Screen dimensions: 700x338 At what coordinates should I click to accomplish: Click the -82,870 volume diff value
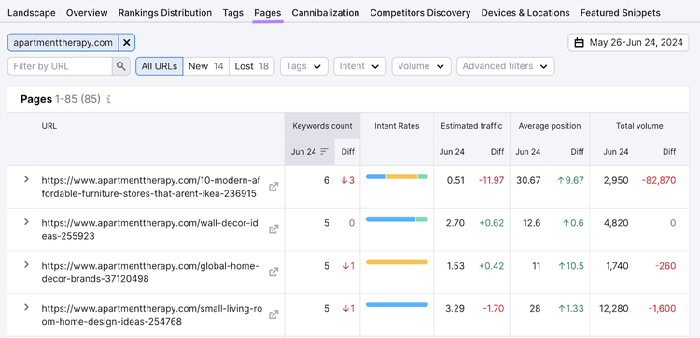(659, 180)
